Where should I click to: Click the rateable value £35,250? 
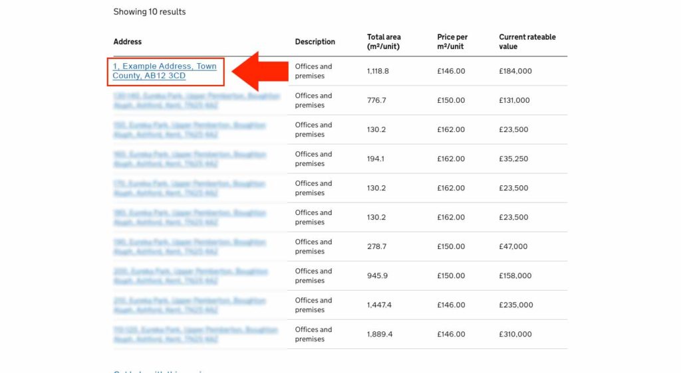(x=513, y=159)
